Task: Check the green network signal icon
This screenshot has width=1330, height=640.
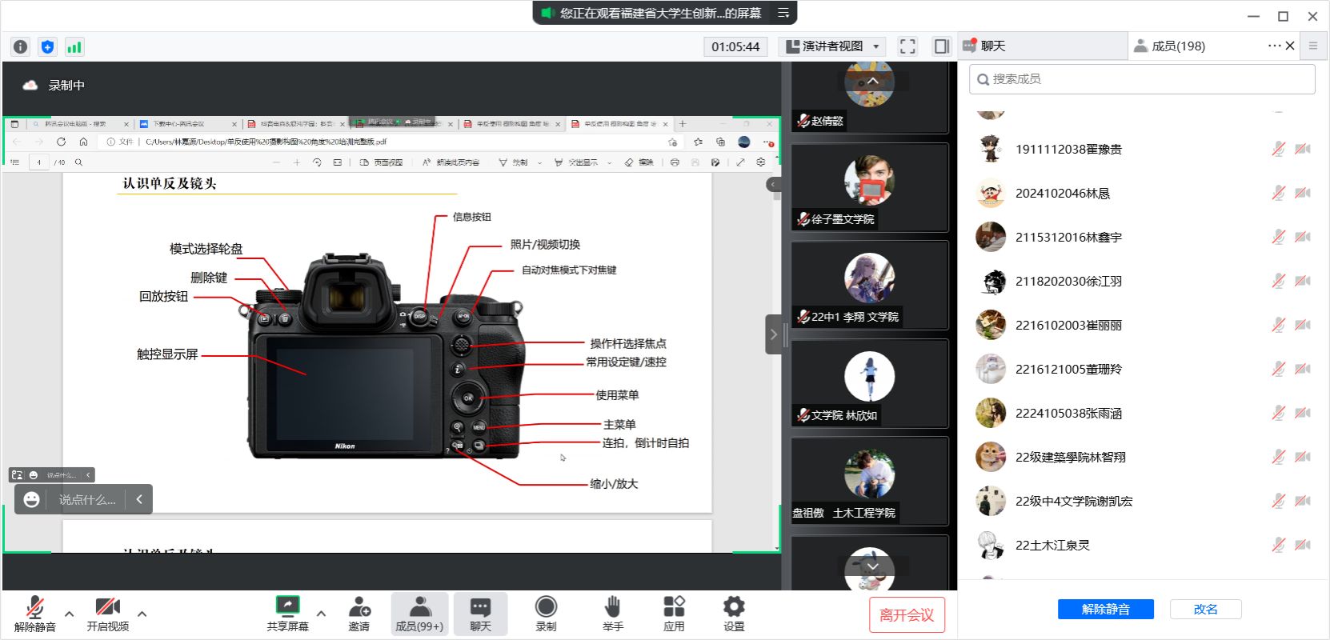Action: (74, 47)
